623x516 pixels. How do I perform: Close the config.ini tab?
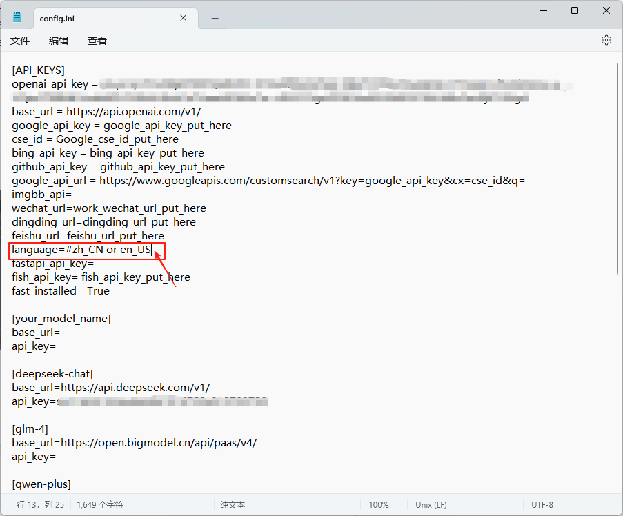pos(184,18)
